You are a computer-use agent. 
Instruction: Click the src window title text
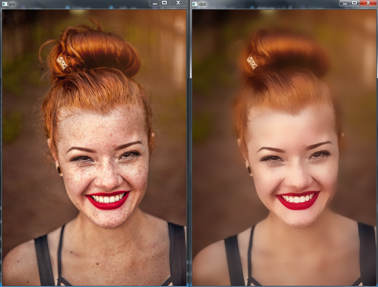coord(12,4)
